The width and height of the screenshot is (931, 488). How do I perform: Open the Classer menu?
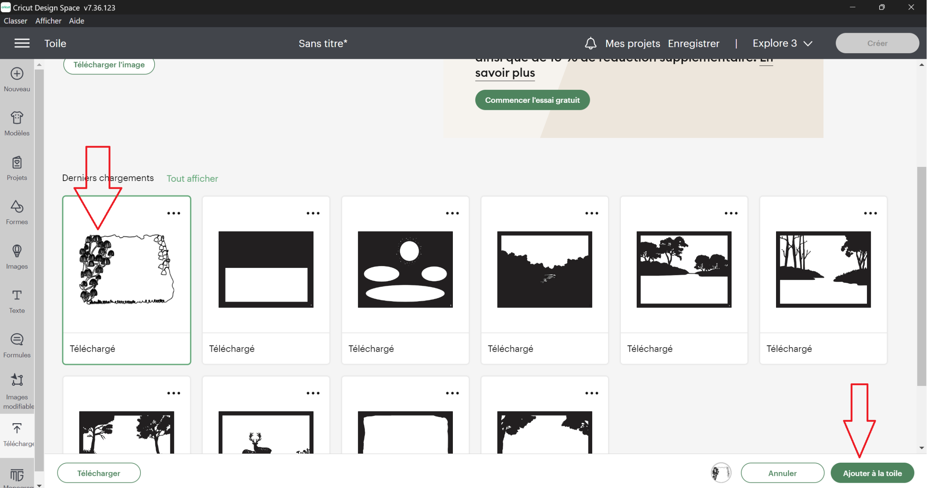click(x=15, y=21)
